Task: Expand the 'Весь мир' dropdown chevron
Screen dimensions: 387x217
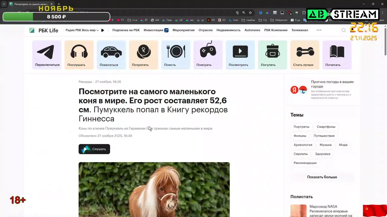Action: (x=98, y=30)
